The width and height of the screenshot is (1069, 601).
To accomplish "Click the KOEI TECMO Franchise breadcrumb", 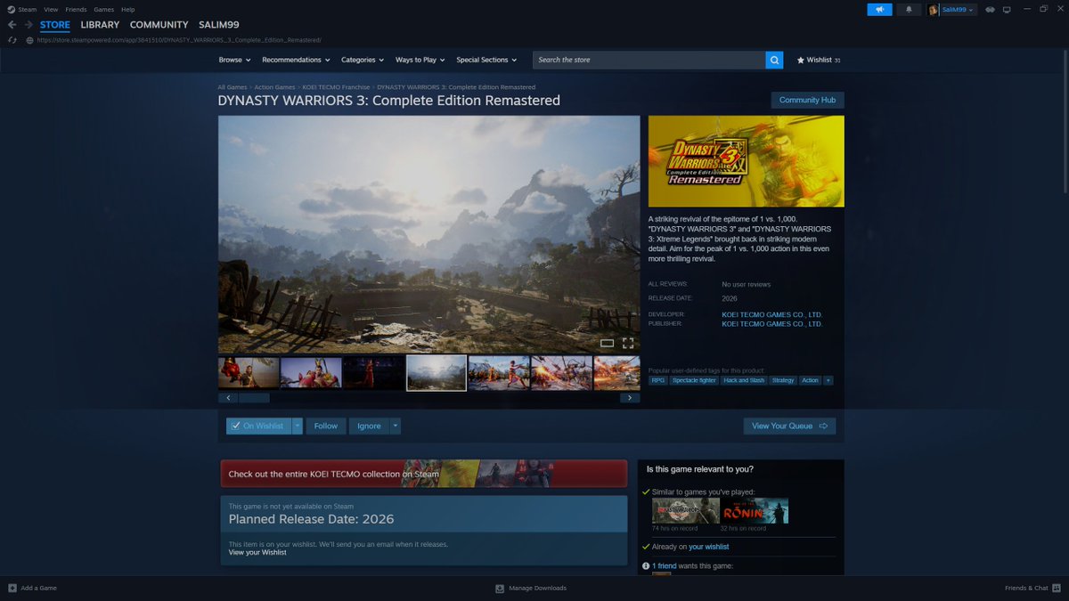I will pyautogui.click(x=336, y=87).
